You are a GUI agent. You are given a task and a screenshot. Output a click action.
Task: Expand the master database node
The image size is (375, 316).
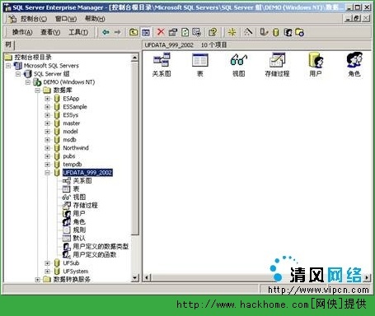coord(47,123)
